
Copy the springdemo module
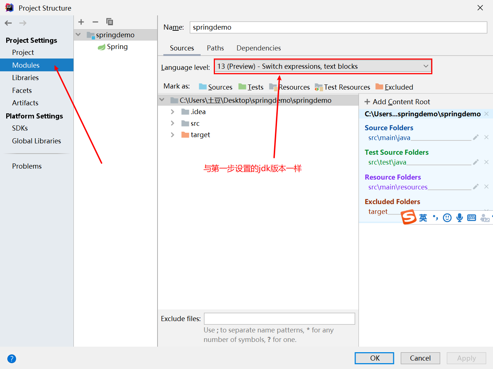coord(109,22)
